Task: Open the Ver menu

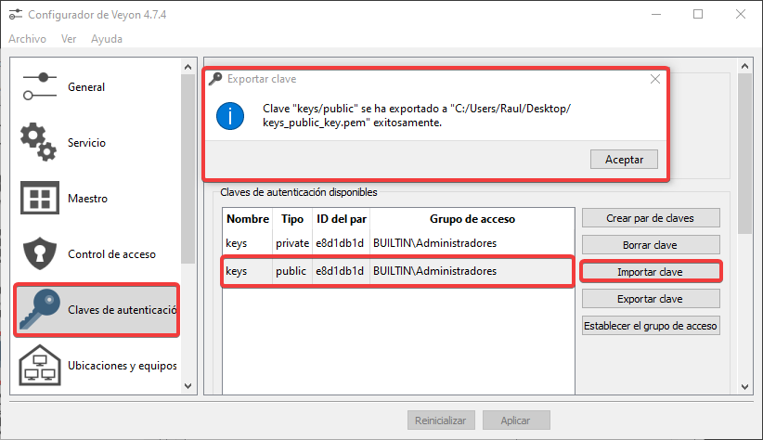Action: (x=69, y=39)
